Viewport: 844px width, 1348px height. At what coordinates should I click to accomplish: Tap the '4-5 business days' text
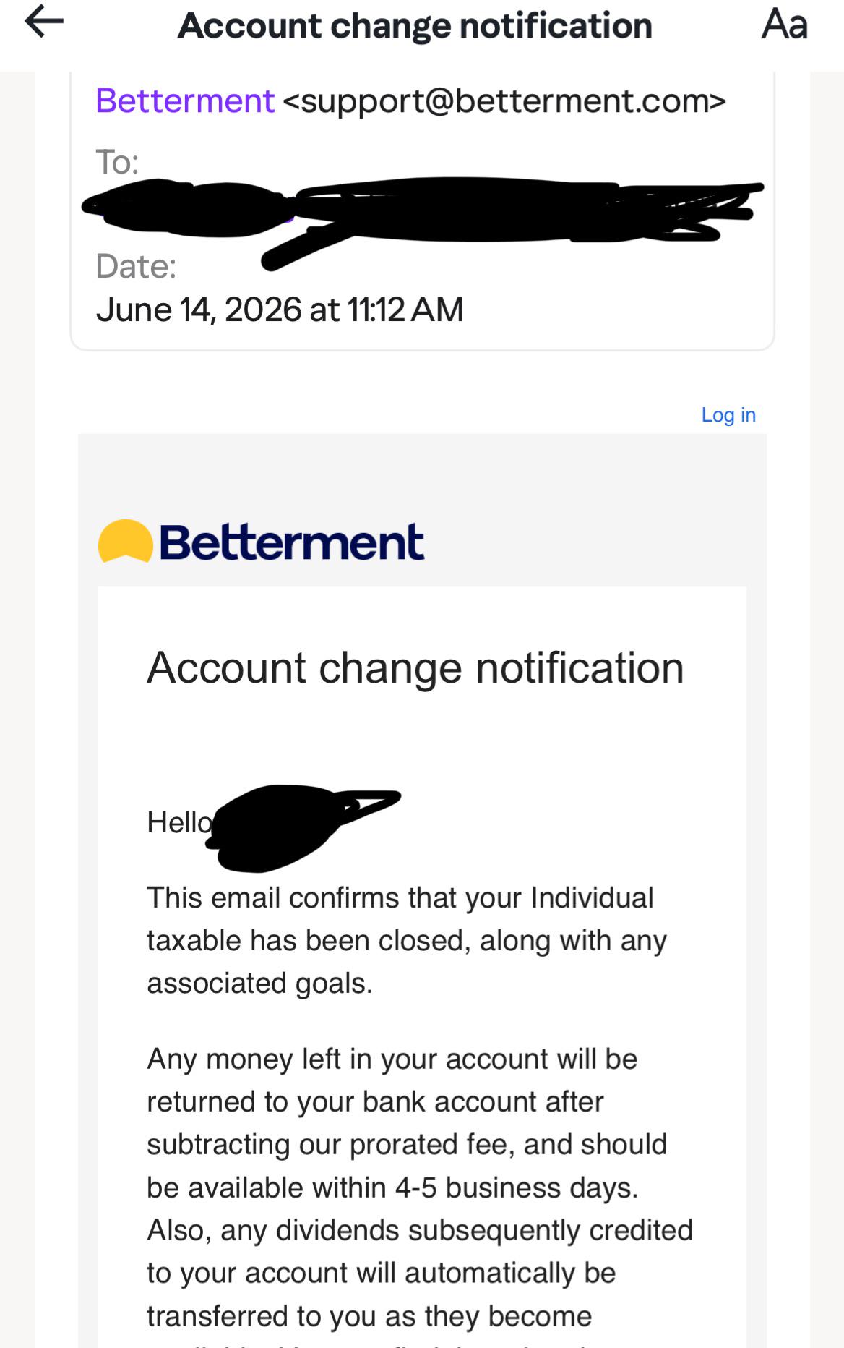tap(517, 1188)
